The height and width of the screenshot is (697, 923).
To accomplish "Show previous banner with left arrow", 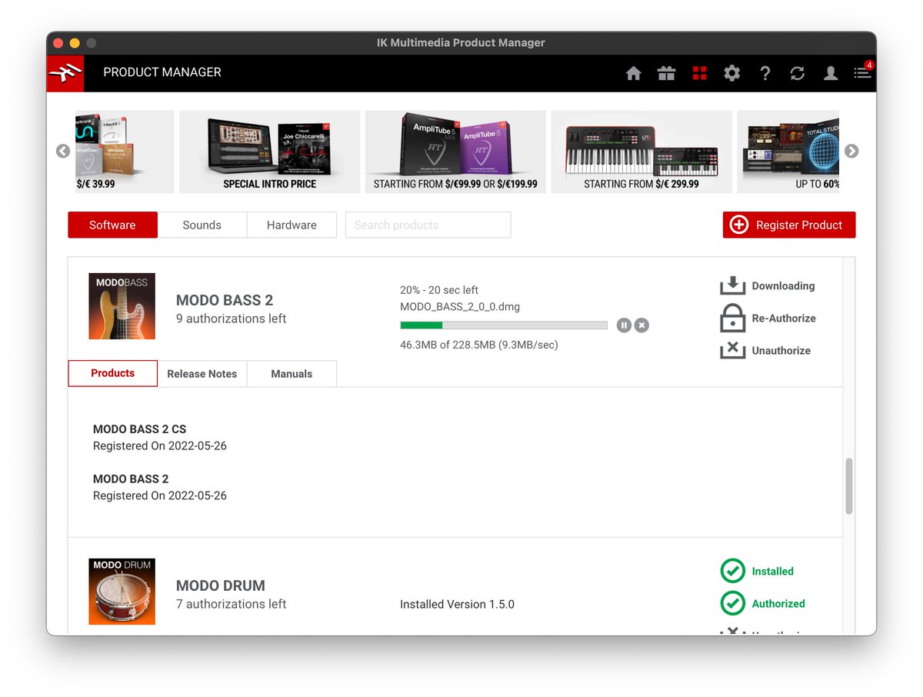I will [x=63, y=152].
